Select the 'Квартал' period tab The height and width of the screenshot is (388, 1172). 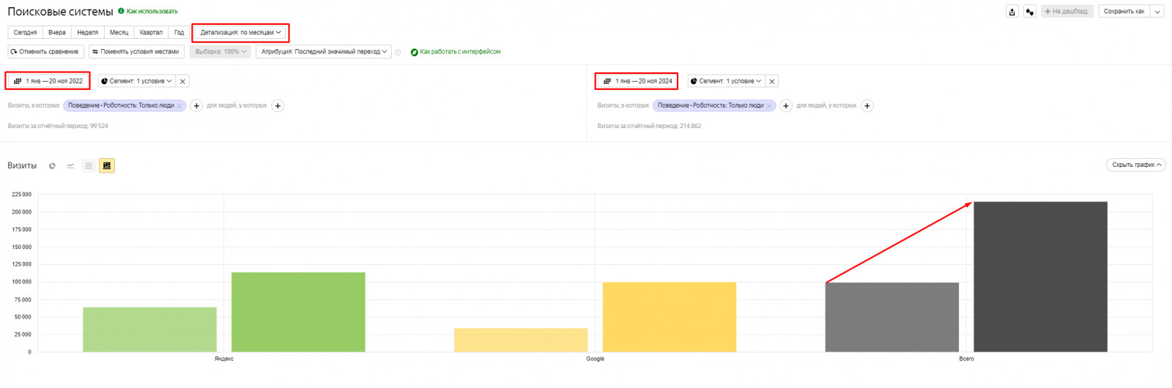[151, 32]
